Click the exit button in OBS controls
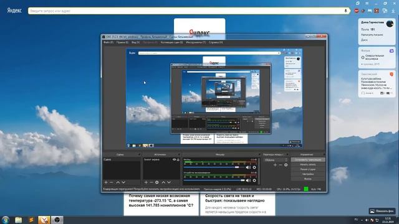The width and height of the screenshot is (399, 224). tap(308, 179)
